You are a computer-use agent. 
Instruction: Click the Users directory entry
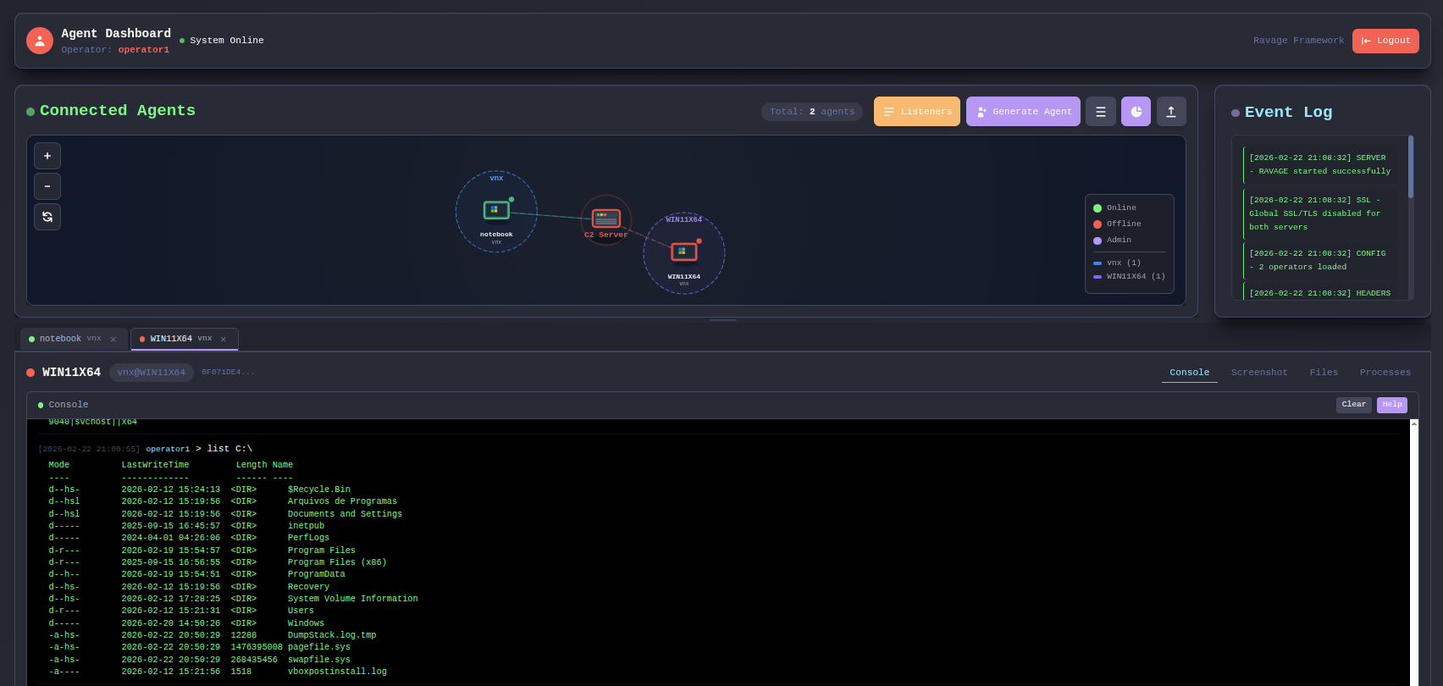tap(301, 611)
